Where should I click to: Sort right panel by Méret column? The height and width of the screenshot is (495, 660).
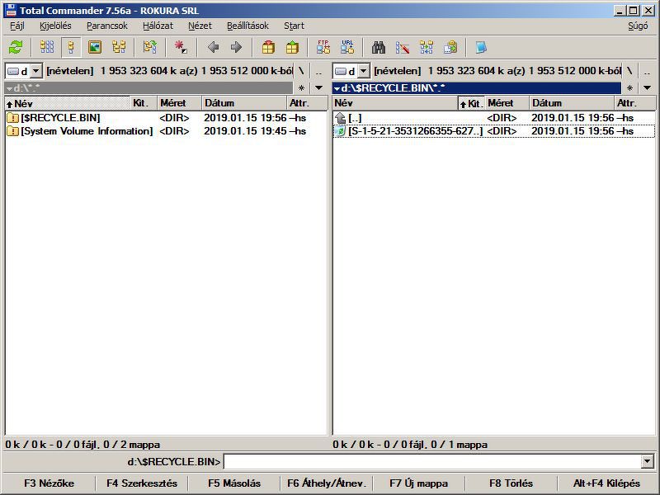point(507,103)
